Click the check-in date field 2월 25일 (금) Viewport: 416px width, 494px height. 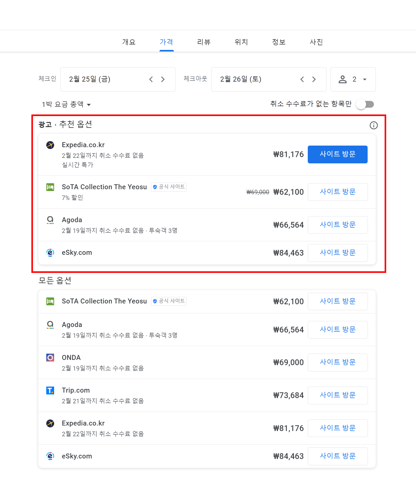pyautogui.click(x=118, y=79)
